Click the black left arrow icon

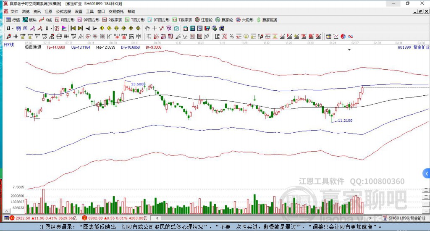click(87, 28)
